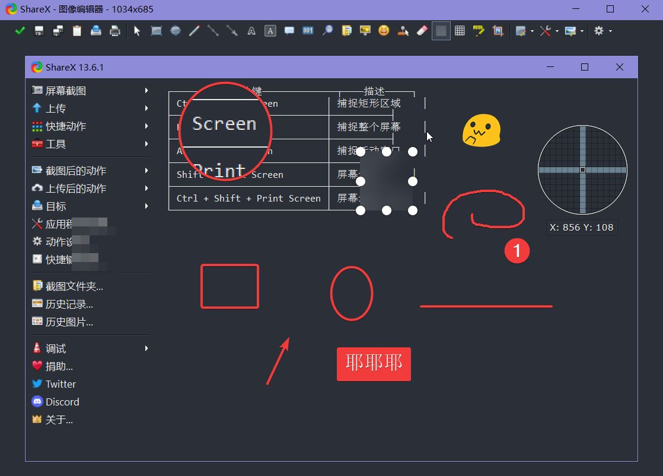Open the wrench-and-screwdriver tools dropdown

pyautogui.click(x=550, y=31)
